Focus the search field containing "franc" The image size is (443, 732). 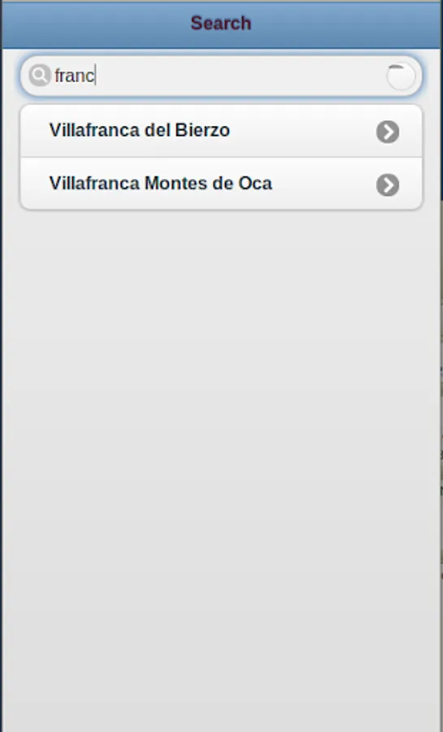(x=221, y=76)
